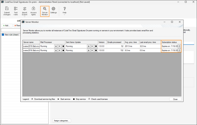Open the Test rules tool
Viewport: 197px width, 125px height.
(16, 11)
